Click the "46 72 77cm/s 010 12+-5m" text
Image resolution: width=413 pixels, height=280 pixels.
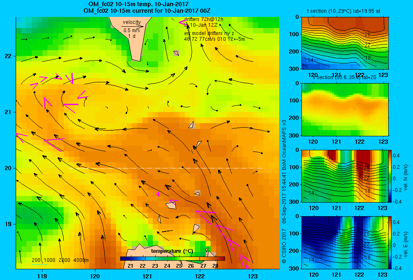point(214,39)
